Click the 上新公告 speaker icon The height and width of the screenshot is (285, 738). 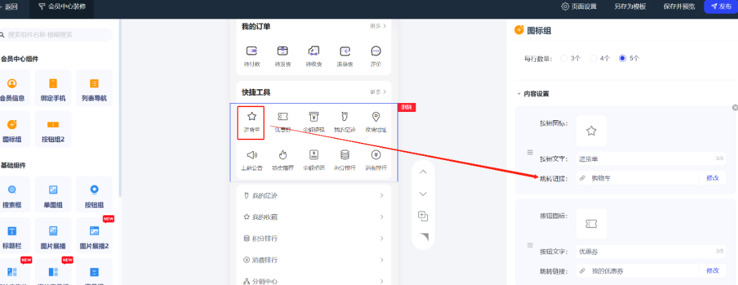(x=252, y=155)
